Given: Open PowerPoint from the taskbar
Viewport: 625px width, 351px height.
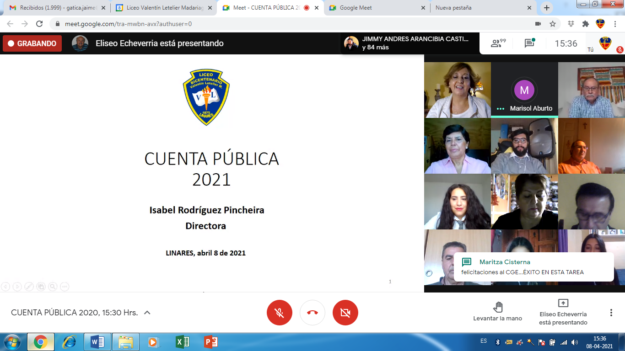Looking at the screenshot, I should pyautogui.click(x=210, y=342).
